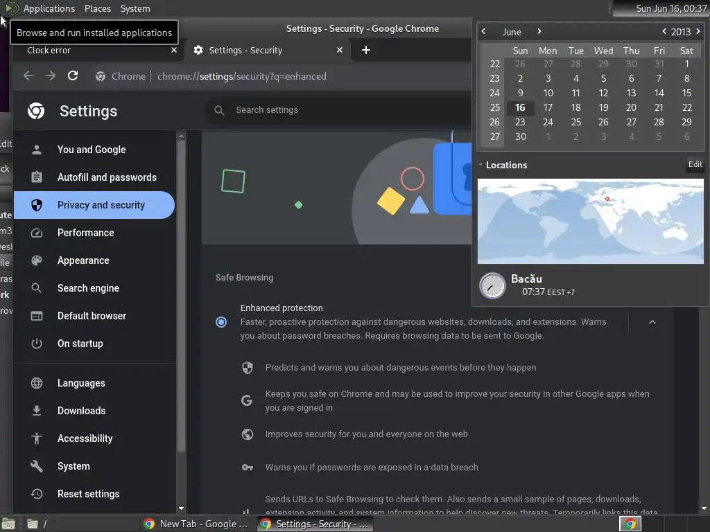
Task: Click the Autofill and passwords clipboard icon
Action: click(x=37, y=177)
